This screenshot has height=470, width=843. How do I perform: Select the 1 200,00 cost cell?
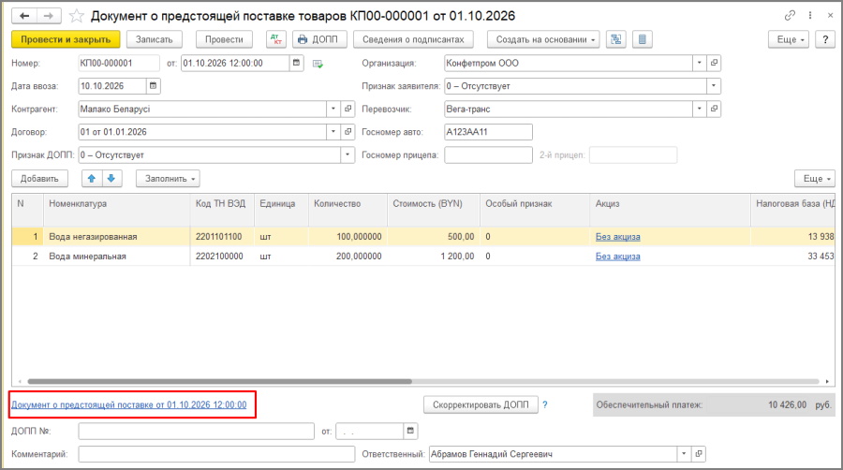point(434,257)
